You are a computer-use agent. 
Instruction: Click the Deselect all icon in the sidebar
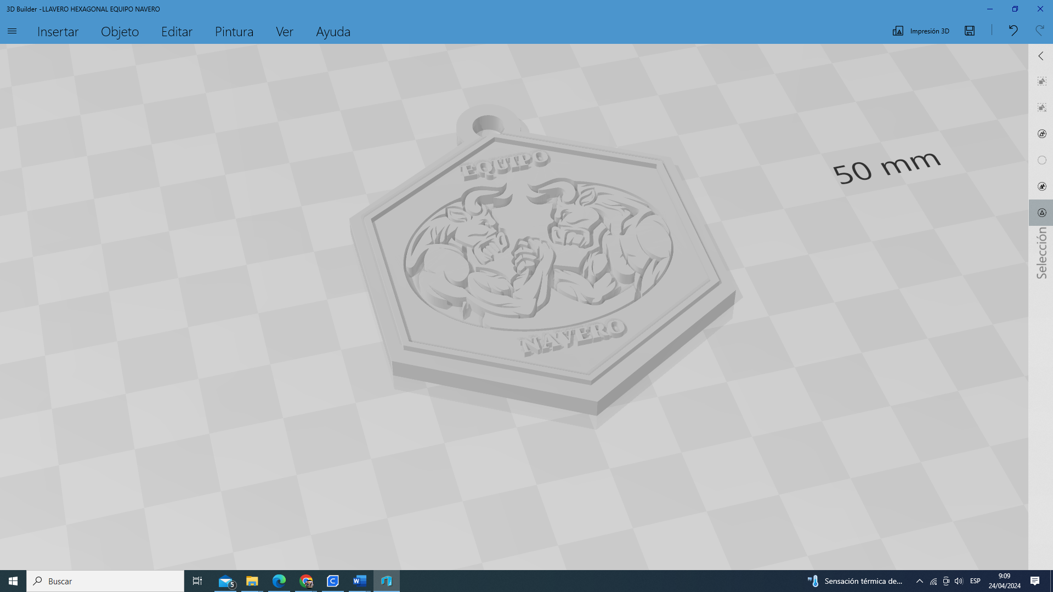[1041, 108]
